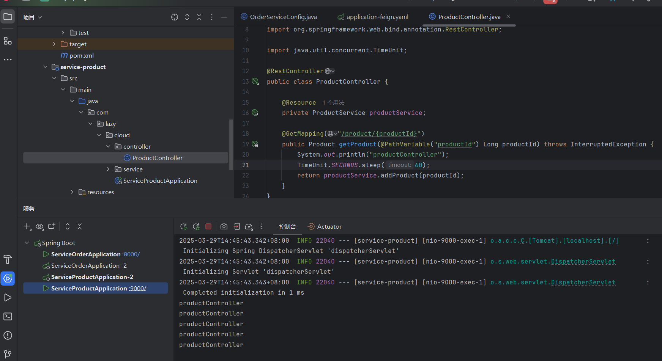Open the Git version control tool window
The width and height of the screenshot is (662, 361).
pos(8,354)
